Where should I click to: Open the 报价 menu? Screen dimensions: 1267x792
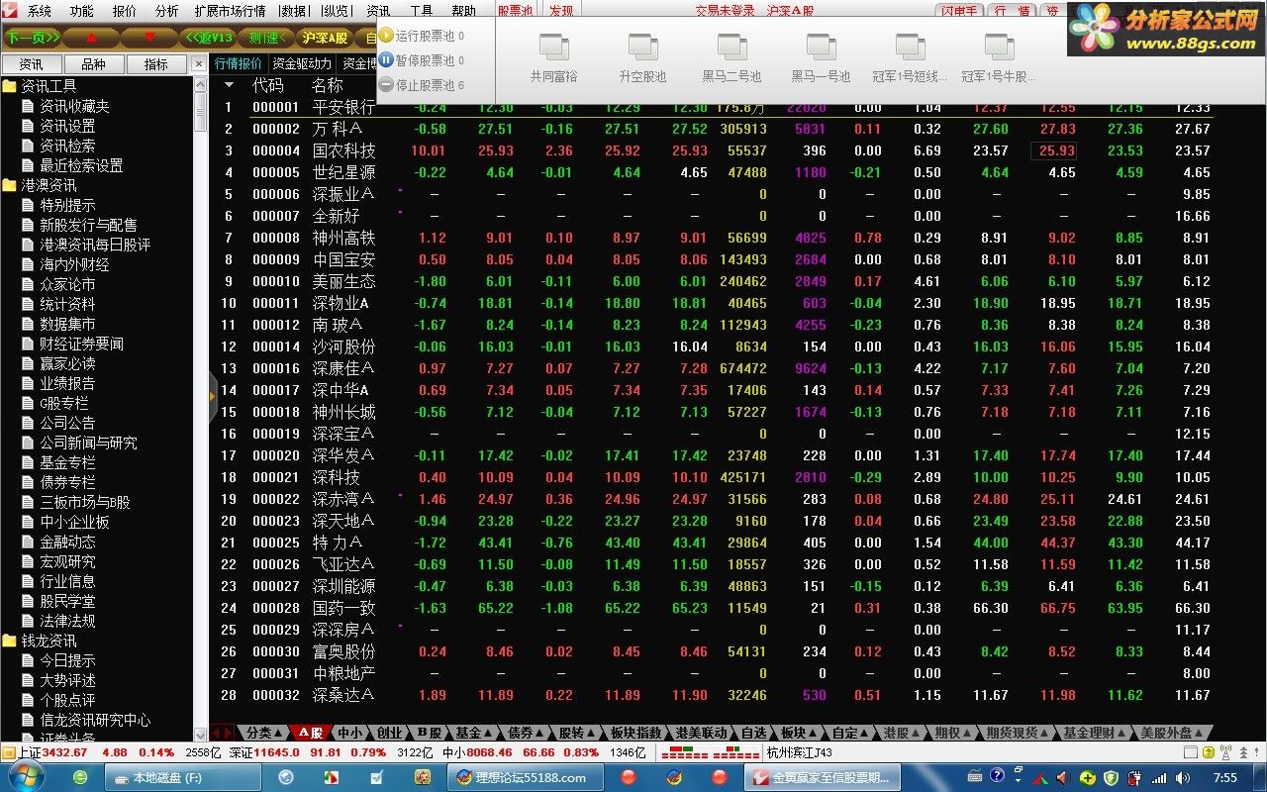125,11
